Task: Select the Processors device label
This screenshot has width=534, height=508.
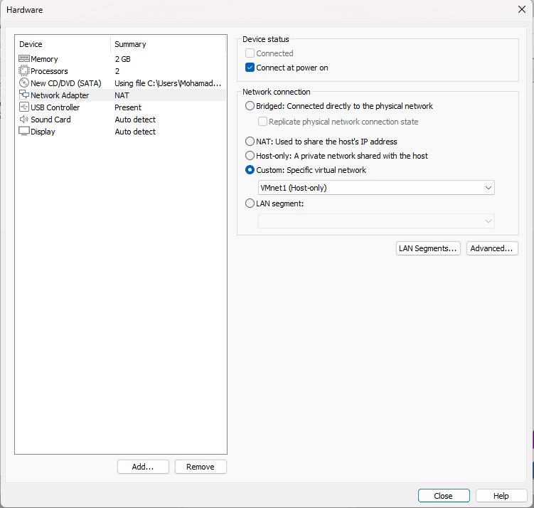Action: (49, 71)
